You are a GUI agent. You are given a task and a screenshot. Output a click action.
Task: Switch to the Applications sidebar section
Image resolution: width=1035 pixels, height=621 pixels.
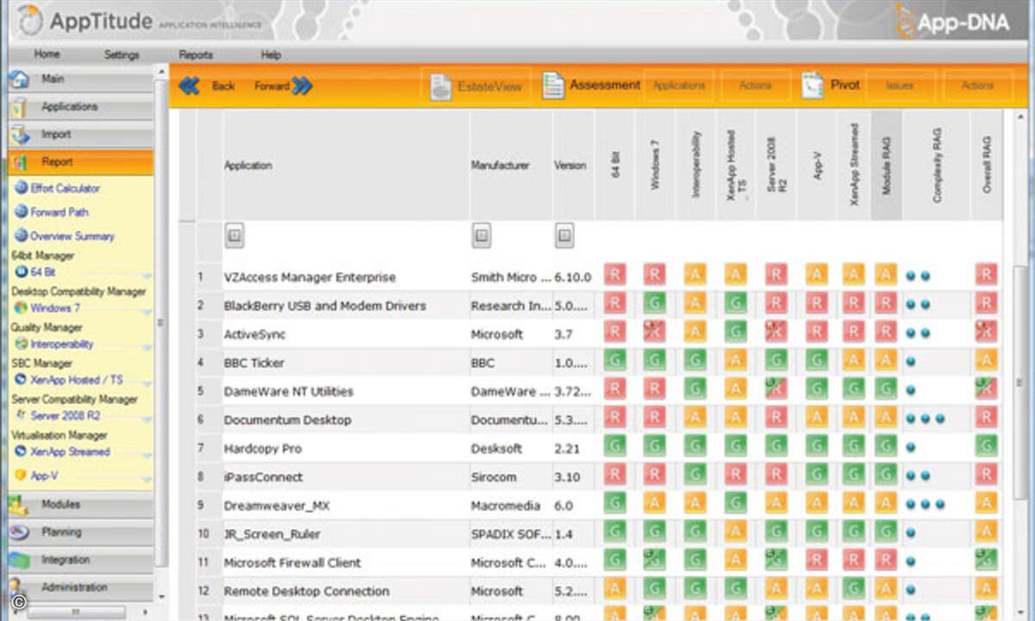point(81,107)
